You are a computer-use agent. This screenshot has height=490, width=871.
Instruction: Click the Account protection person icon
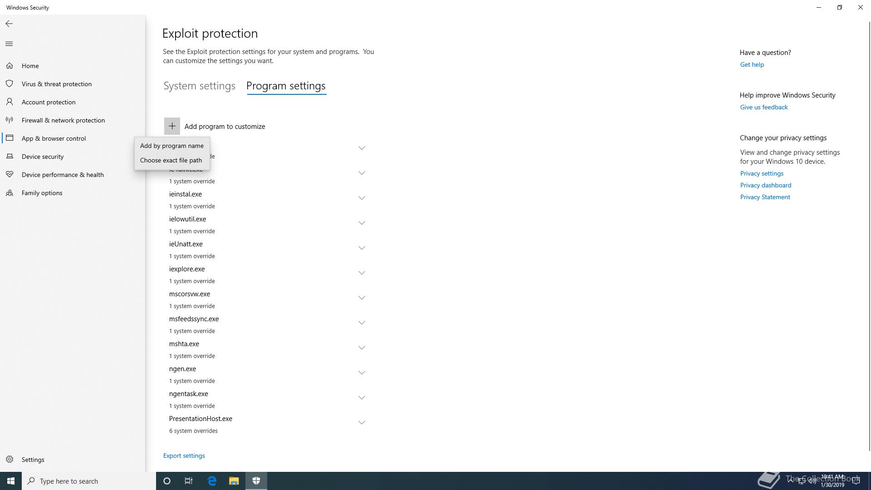pyautogui.click(x=10, y=102)
